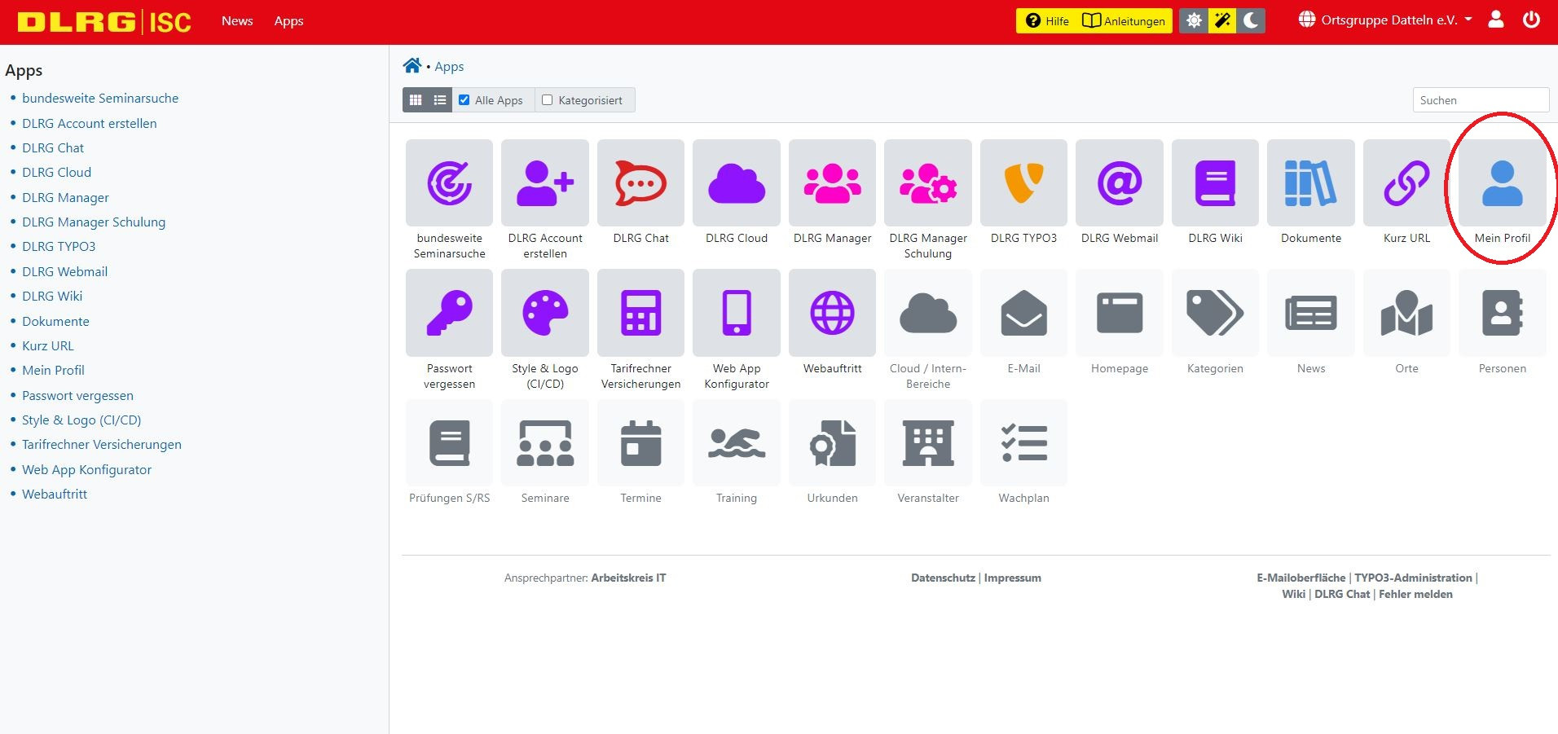This screenshot has height=734, width=1558.
Task: Open the TYPO3-Administration footer link
Action: [x=1413, y=578]
